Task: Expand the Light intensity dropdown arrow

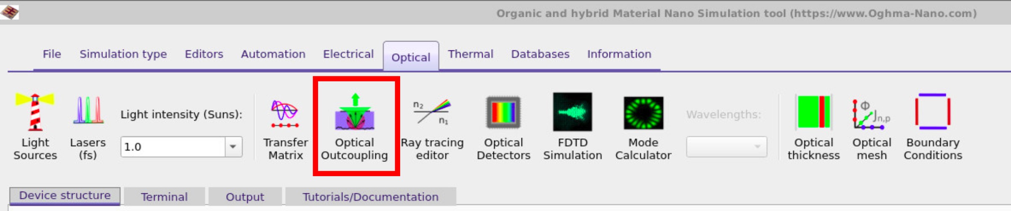Action: (233, 147)
